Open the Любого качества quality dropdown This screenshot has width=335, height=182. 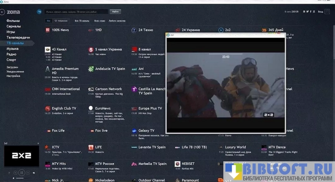click(118, 20)
